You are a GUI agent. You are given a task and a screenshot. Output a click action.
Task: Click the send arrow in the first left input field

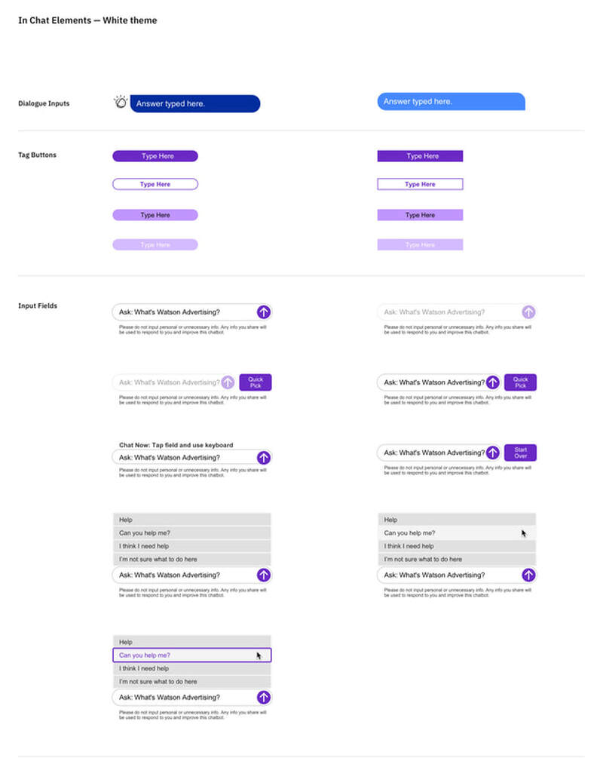click(263, 311)
